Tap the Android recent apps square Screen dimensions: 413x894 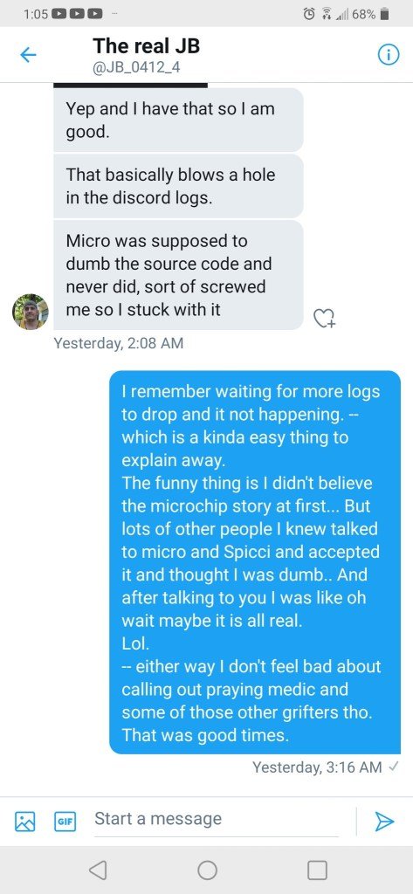317,870
